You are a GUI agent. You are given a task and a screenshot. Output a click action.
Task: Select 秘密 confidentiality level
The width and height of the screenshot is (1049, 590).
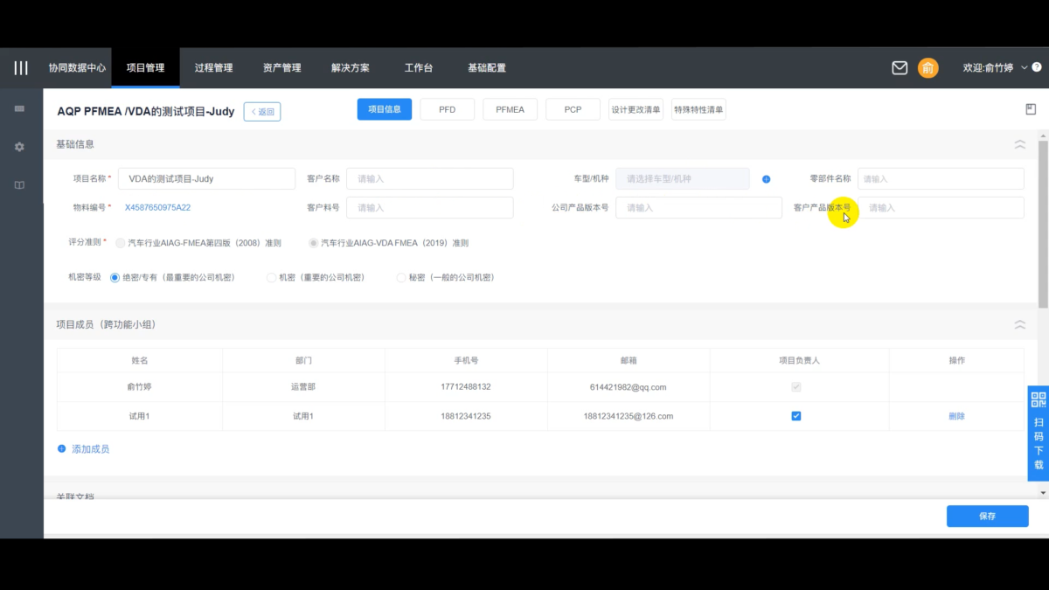coord(401,278)
